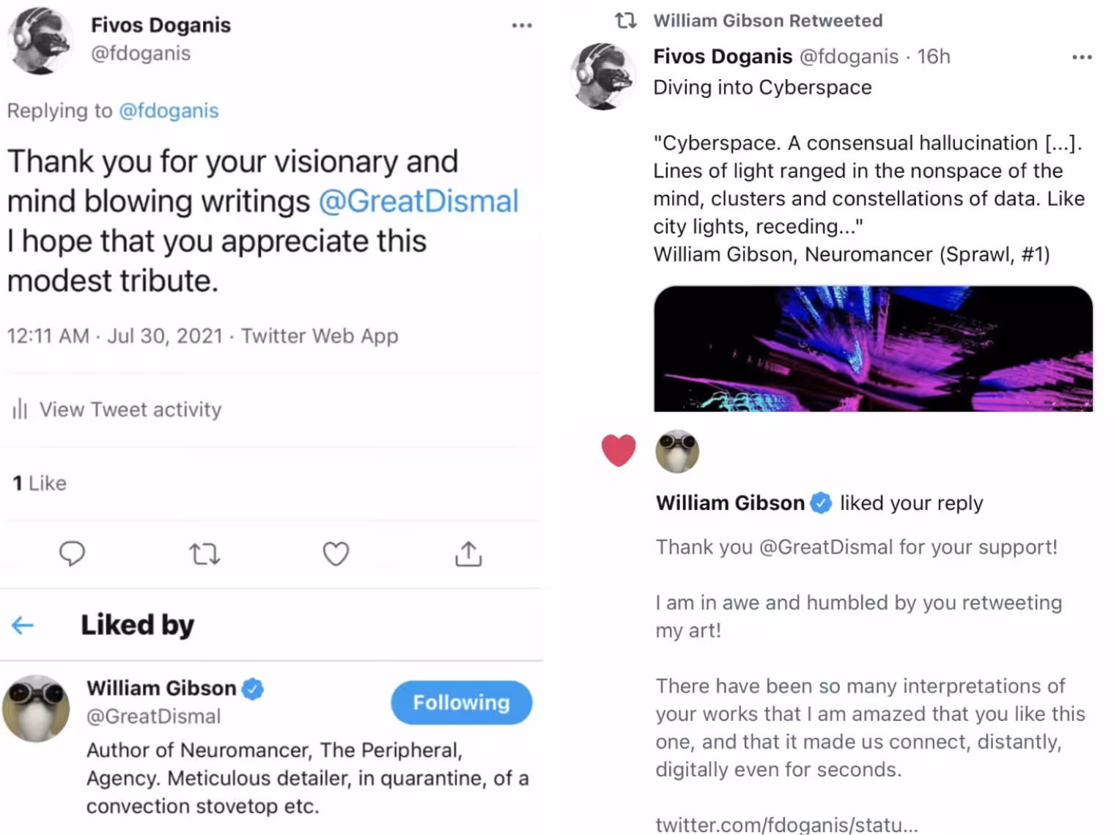
Task: Open more options on the retweeted tweet
Action: point(1082,57)
